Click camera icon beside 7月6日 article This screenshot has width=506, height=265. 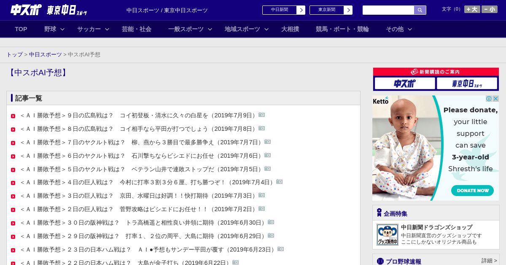pos(268,155)
